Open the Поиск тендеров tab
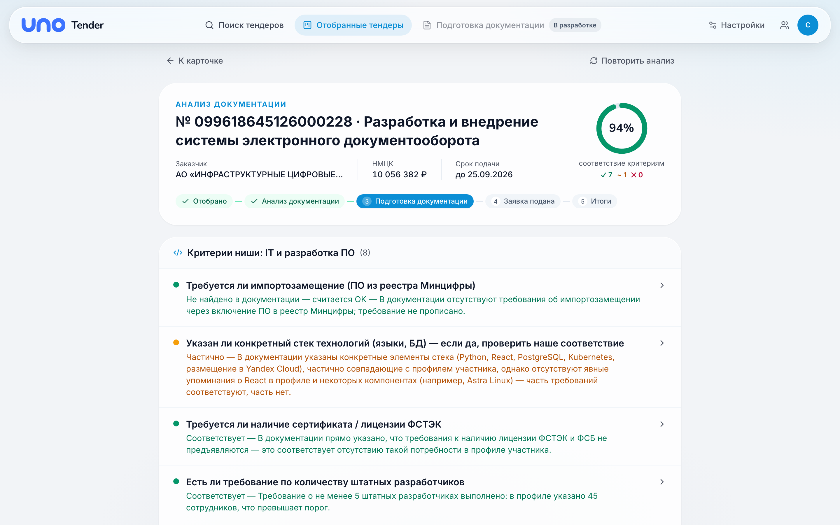The width and height of the screenshot is (840, 525). click(x=244, y=25)
